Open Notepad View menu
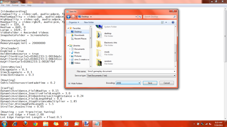Viewport: 227px width, 127px height. tap(23, 5)
